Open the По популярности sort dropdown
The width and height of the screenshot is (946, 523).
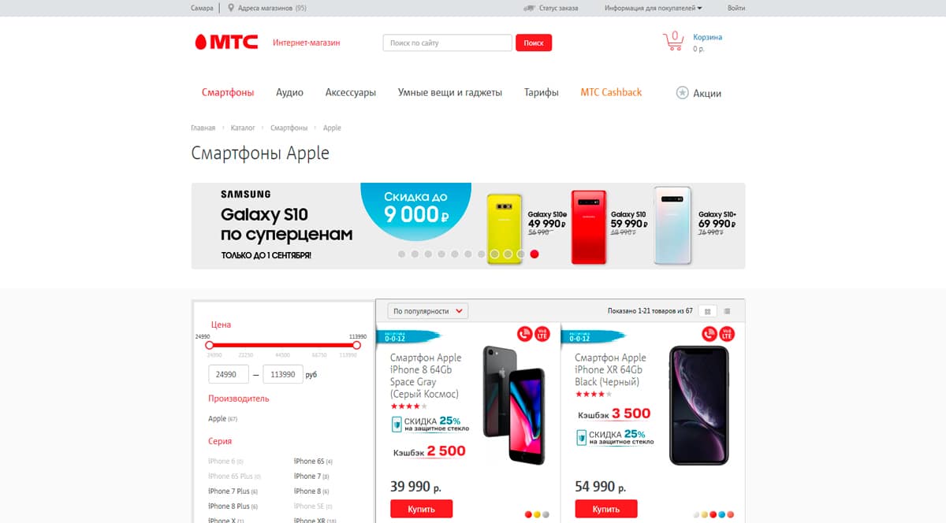tap(428, 311)
